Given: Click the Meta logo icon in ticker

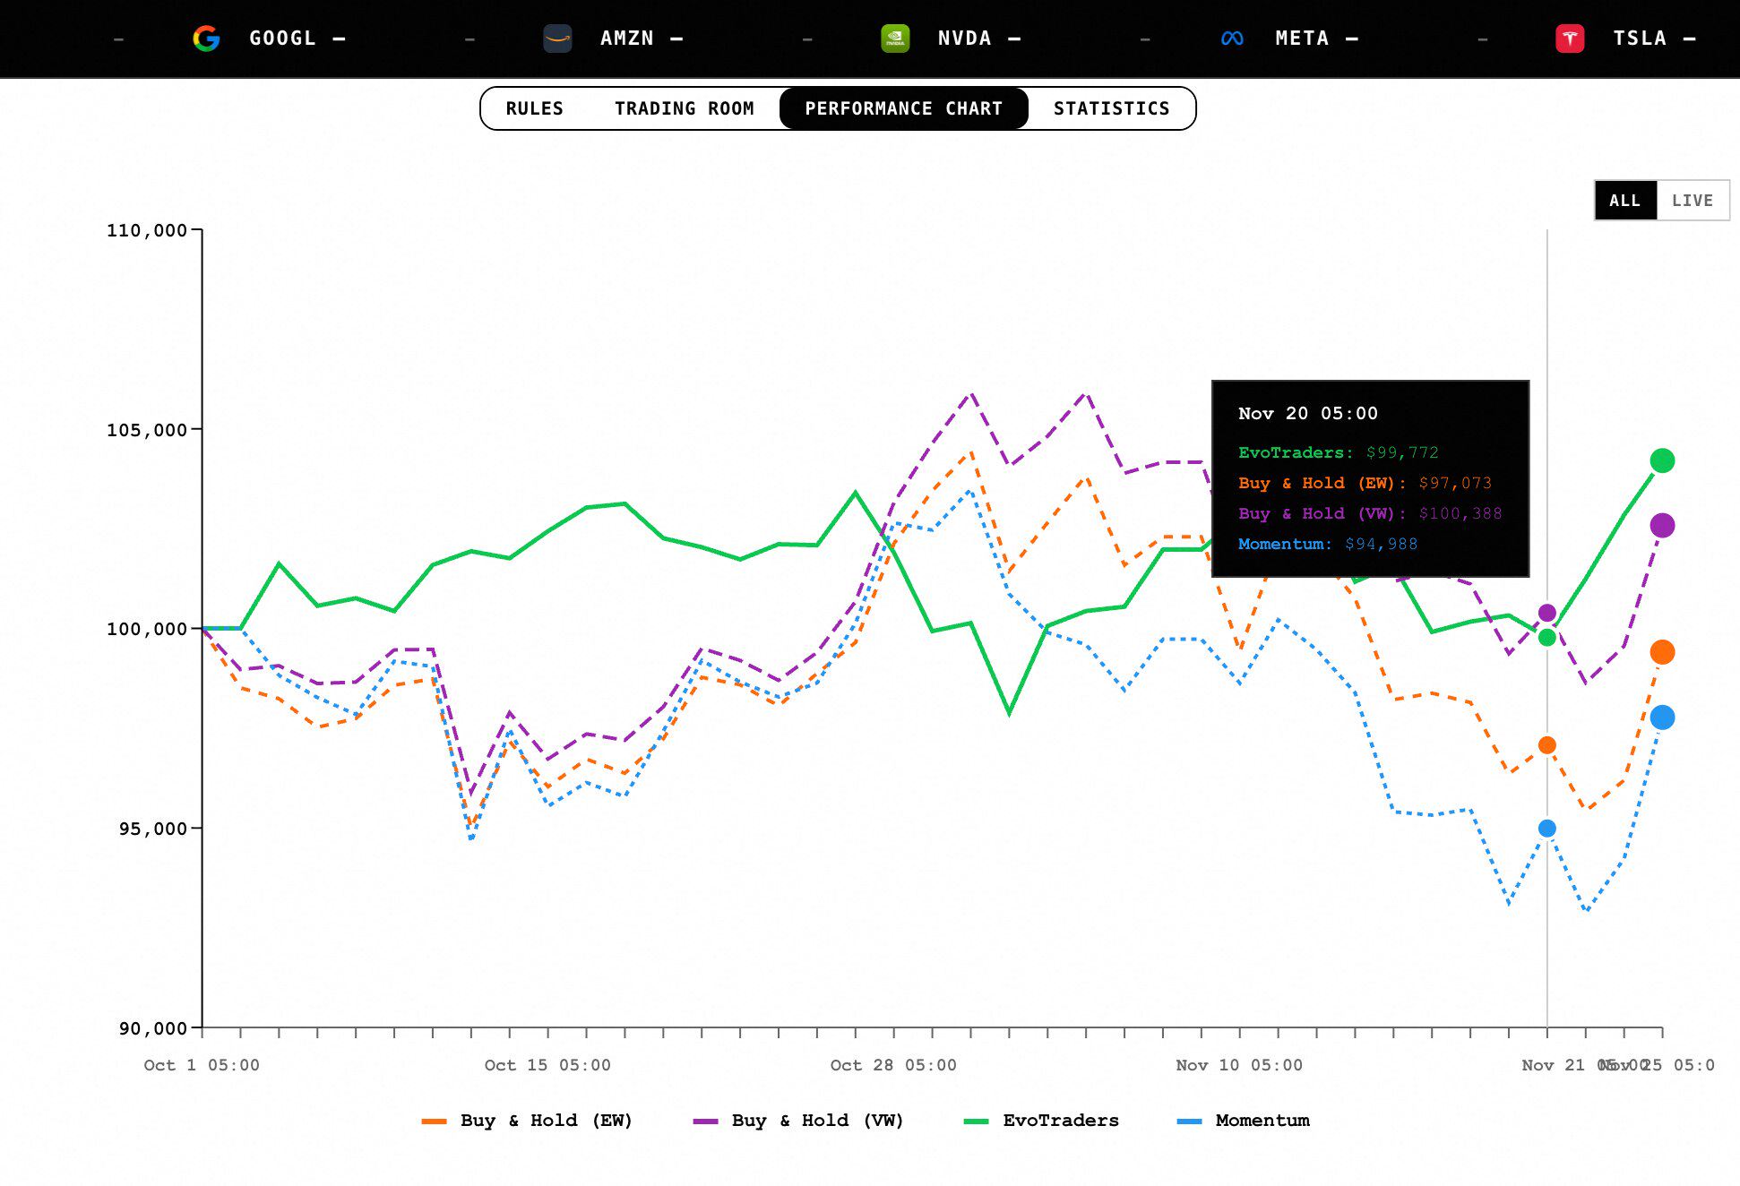Looking at the screenshot, I should point(1232,39).
